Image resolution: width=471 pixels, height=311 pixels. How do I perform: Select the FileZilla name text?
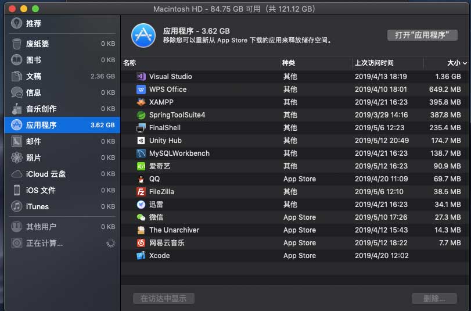tap(161, 192)
